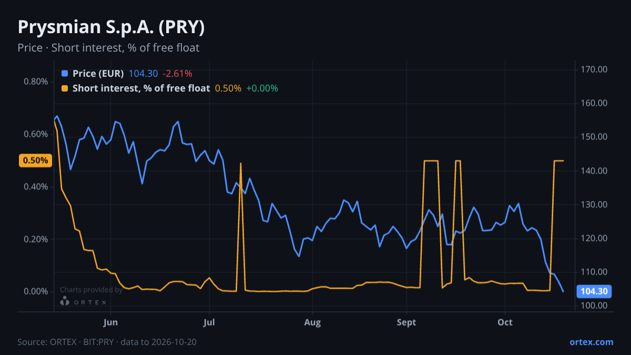
Task: Click the 110.00 right axis label
Action: [595, 272]
